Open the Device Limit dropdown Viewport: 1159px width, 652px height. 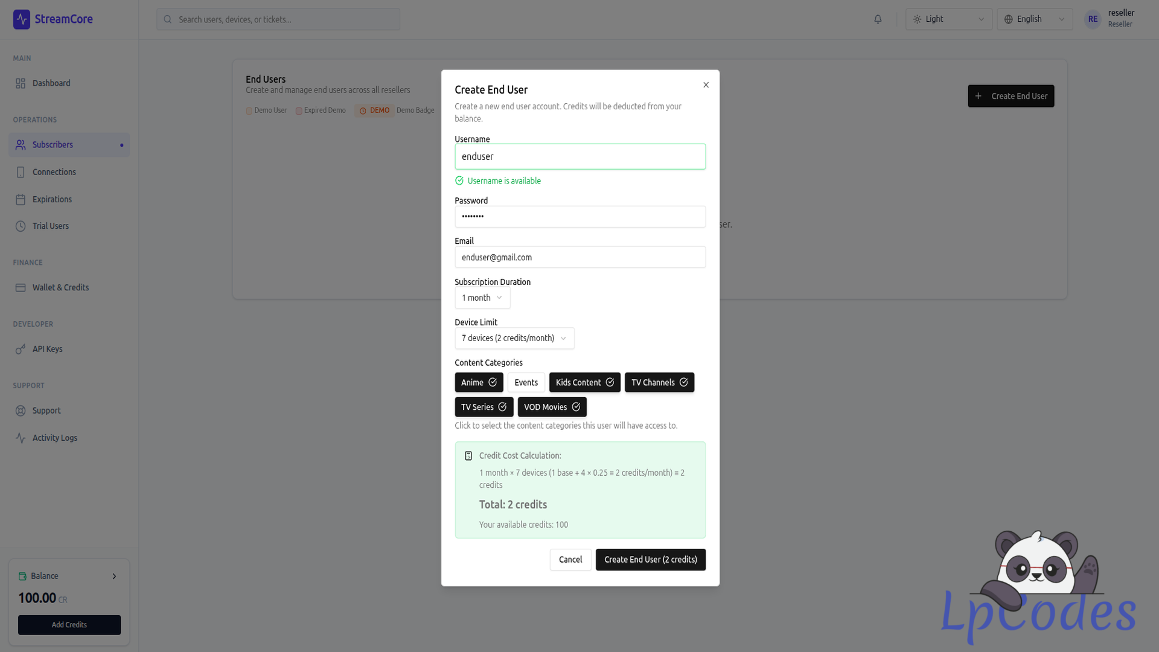(x=514, y=338)
